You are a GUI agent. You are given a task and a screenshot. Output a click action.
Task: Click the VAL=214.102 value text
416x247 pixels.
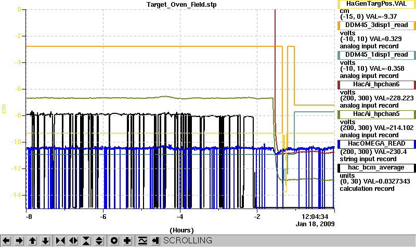(394, 128)
